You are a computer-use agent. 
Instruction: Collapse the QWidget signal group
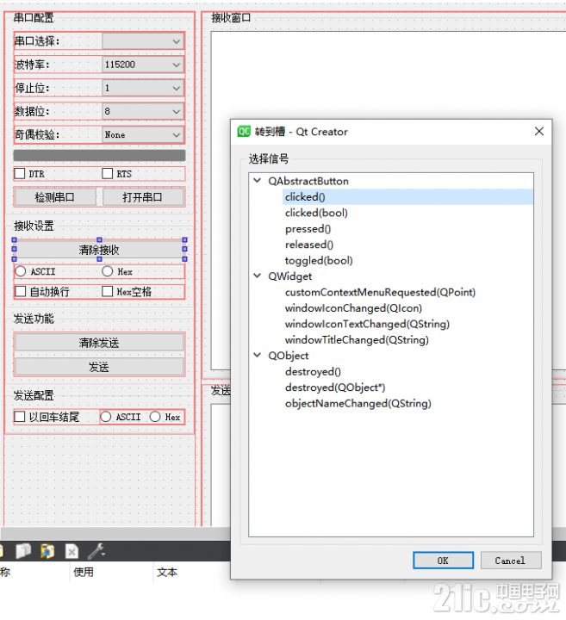(257, 276)
